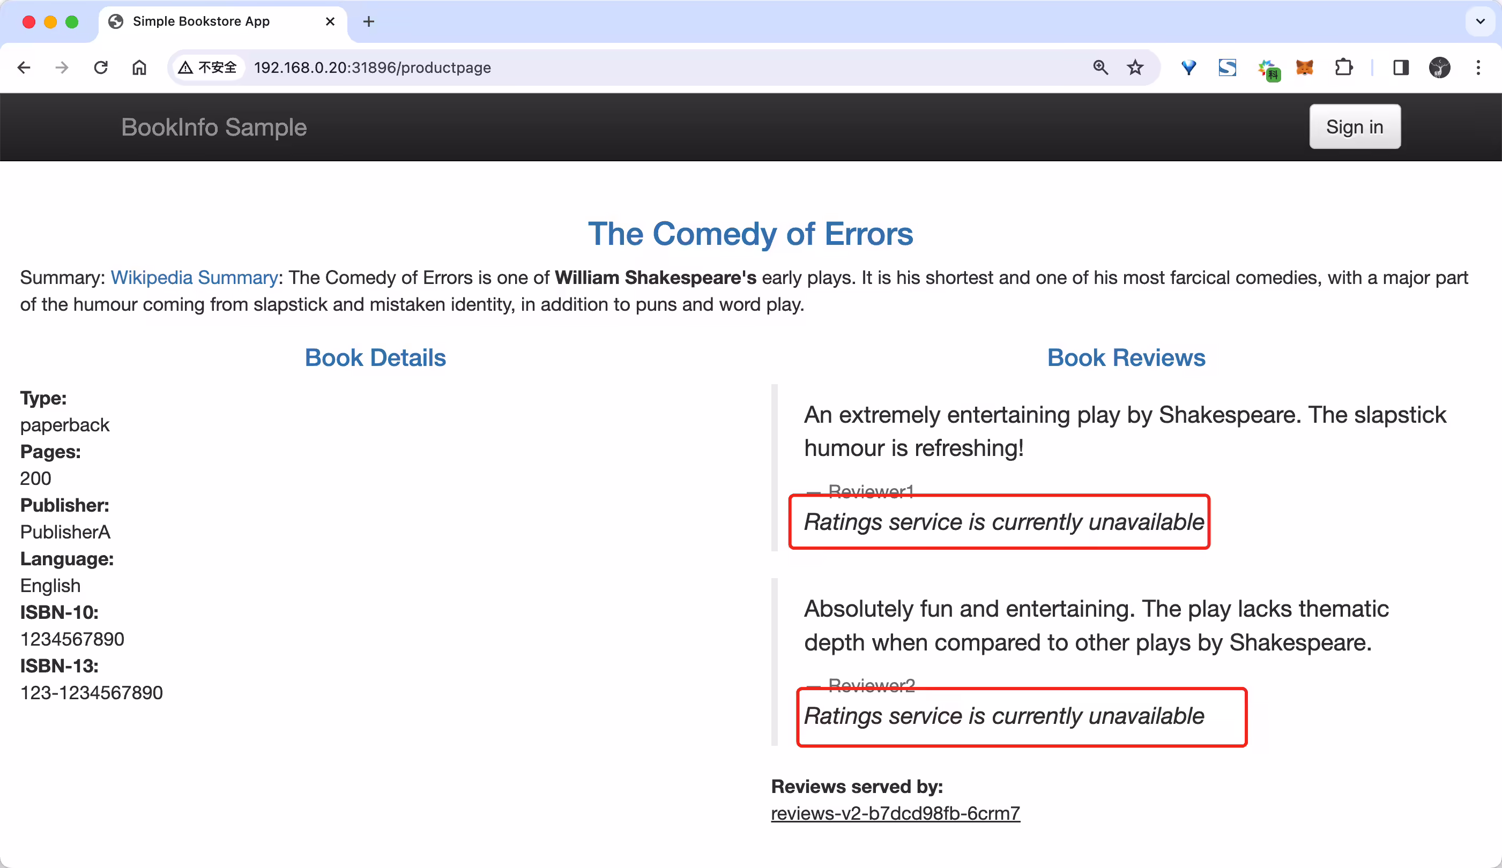
Task: Open the user profile avatar
Action: [1439, 68]
